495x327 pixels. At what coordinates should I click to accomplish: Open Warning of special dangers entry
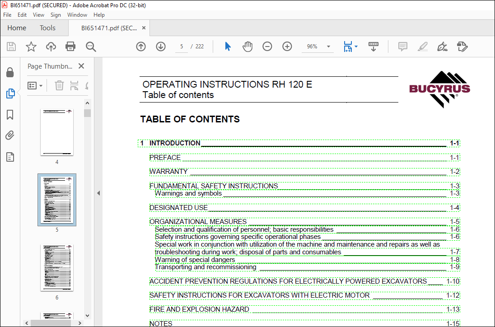[x=307, y=260]
